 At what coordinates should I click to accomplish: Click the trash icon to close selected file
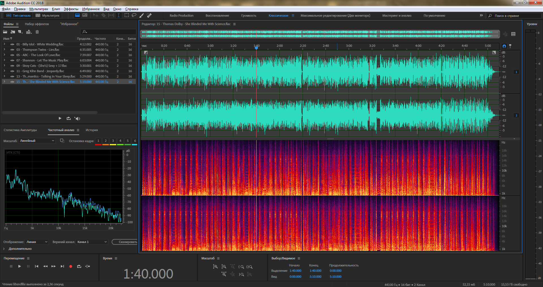tap(37, 32)
